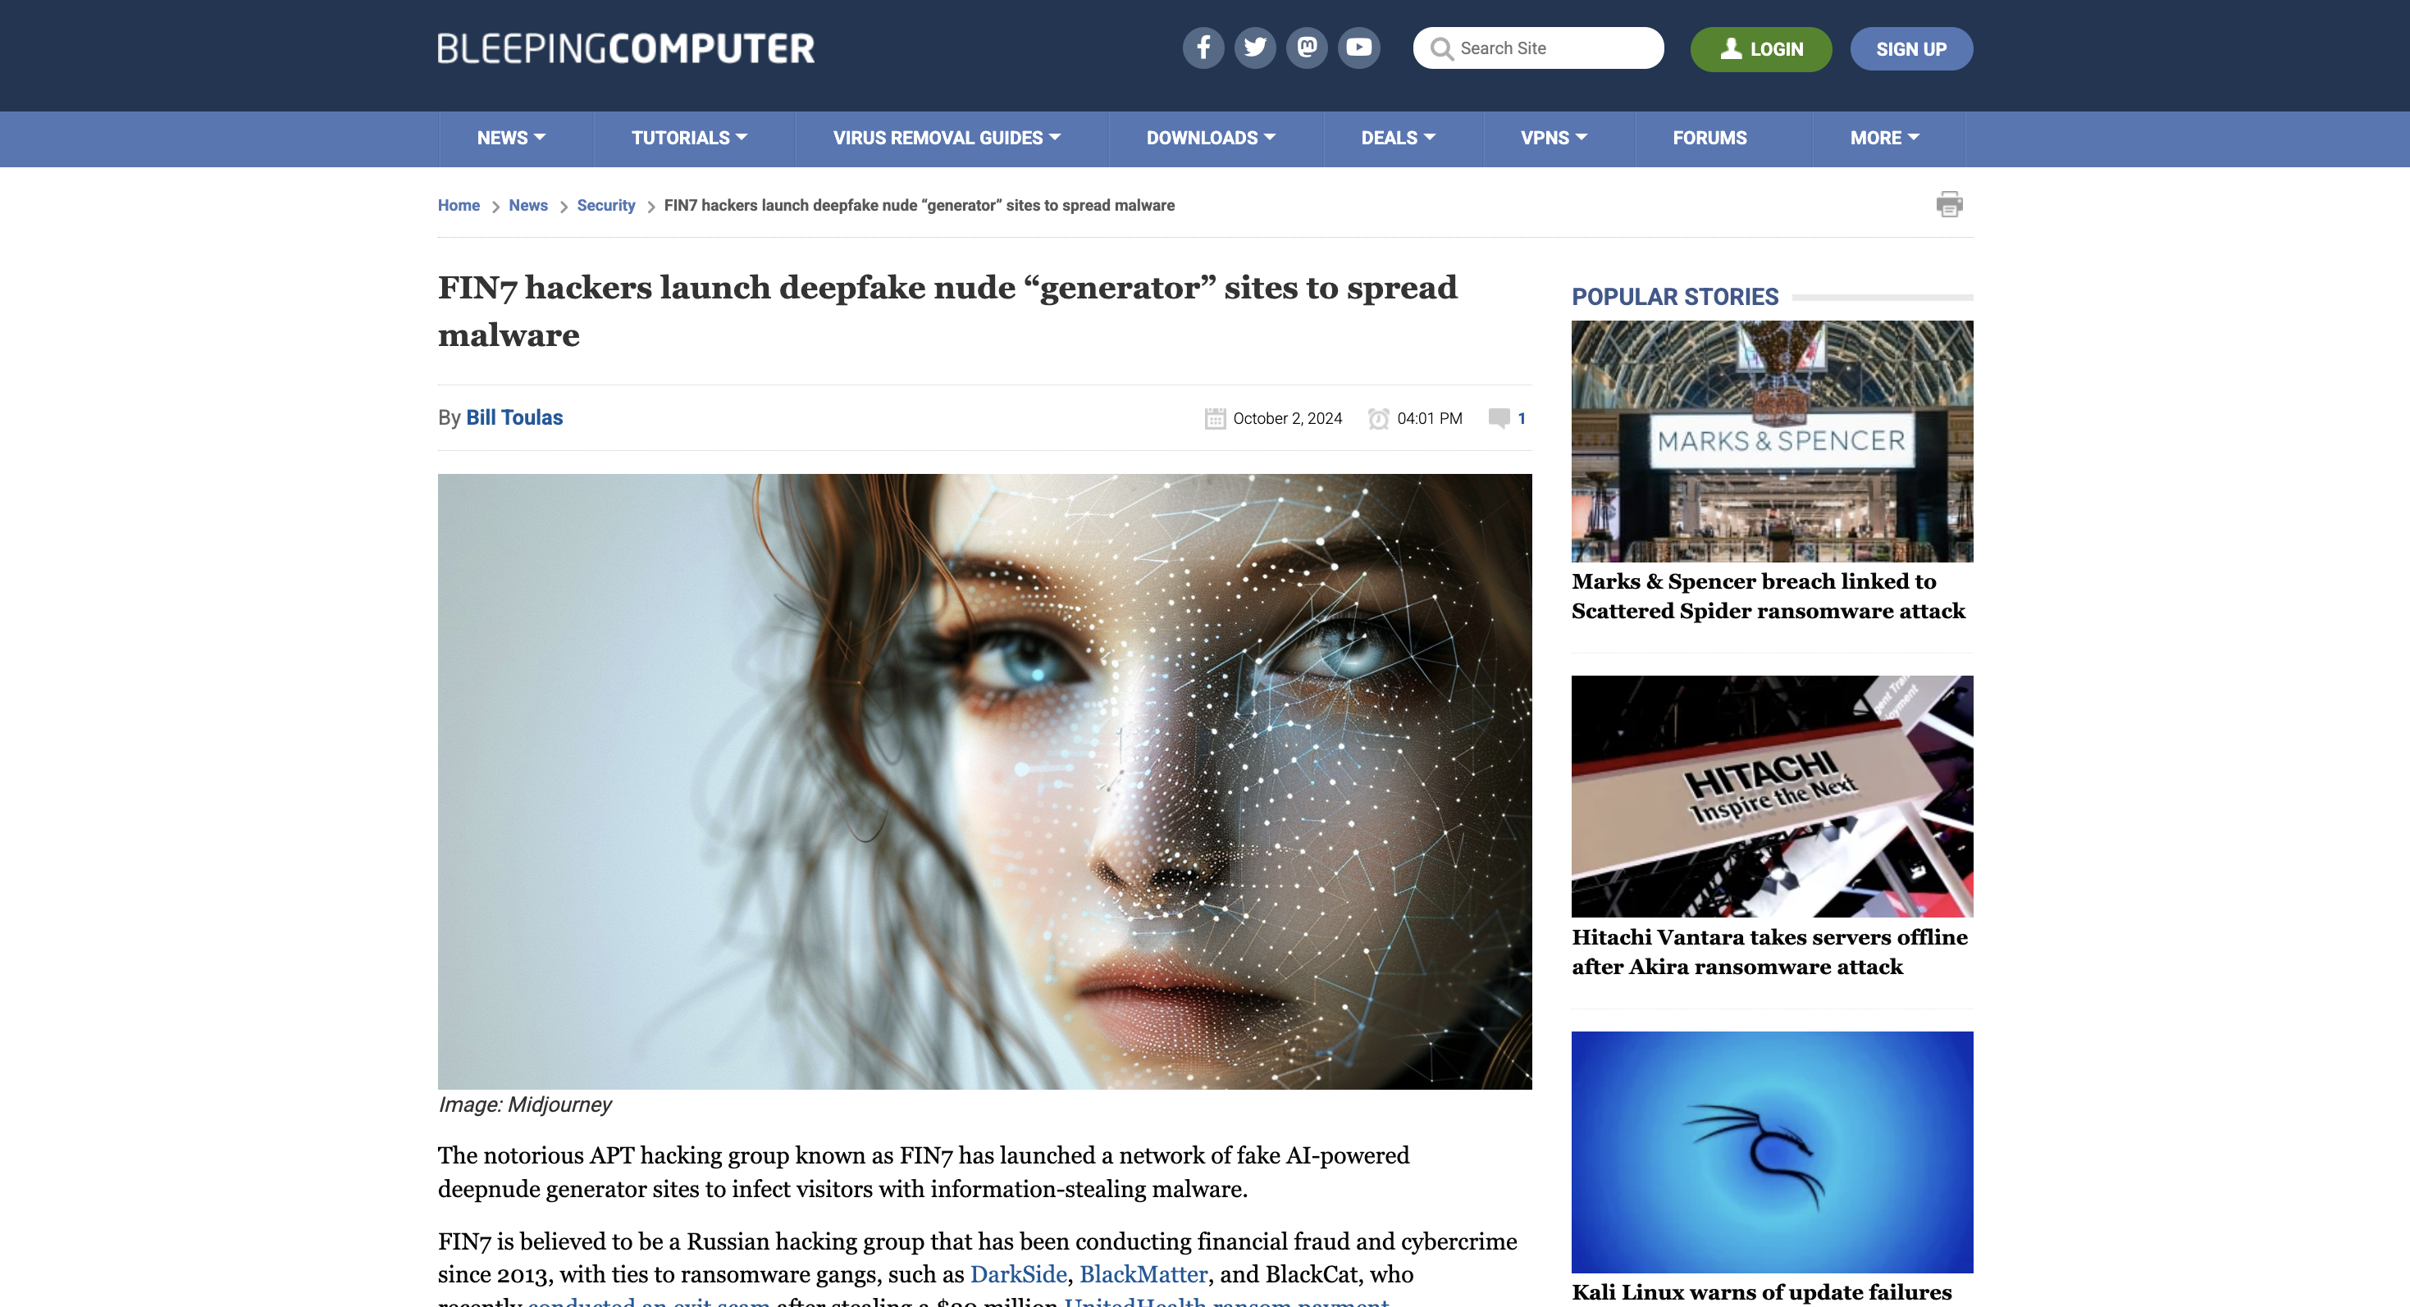The image size is (2410, 1307).
Task: Open the Mastodon social icon
Action: (x=1307, y=48)
